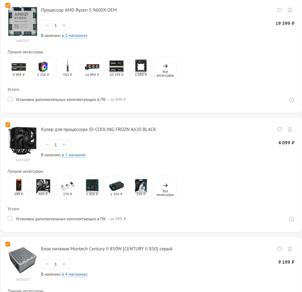Viewport: 302px width, 292px height.
Task: Uncheck the ID-COOLING cooler item checkbox
Action: 8,125
